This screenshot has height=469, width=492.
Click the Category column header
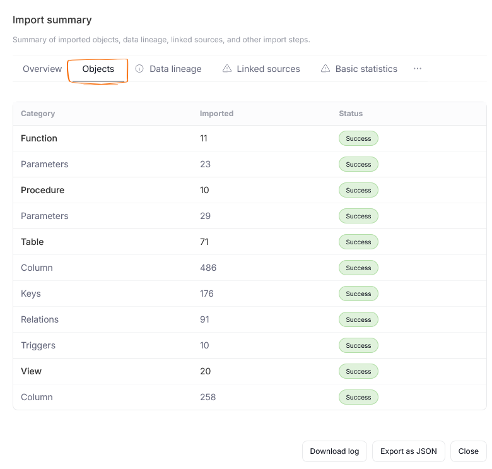coord(38,114)
